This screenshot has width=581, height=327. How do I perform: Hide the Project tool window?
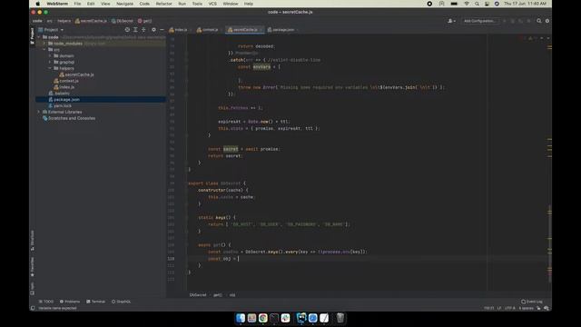tap(162, 30)
